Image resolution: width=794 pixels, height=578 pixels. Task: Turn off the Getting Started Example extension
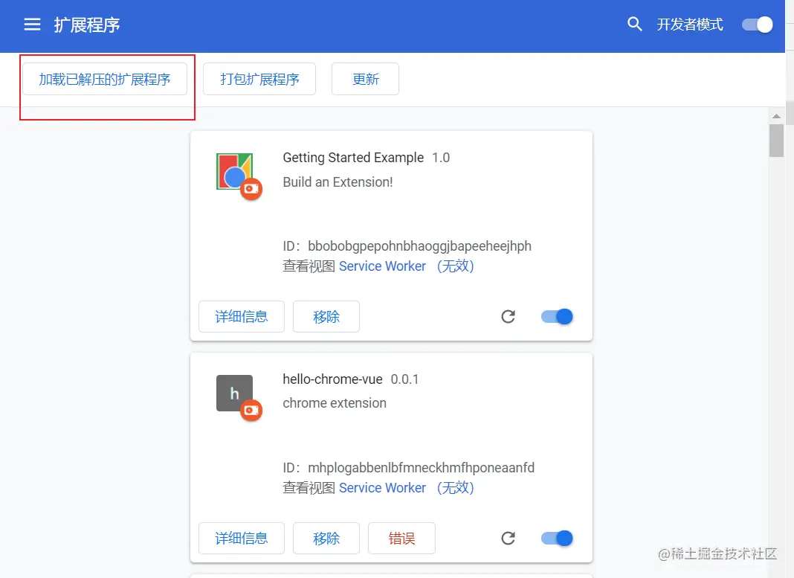(556, 316)
